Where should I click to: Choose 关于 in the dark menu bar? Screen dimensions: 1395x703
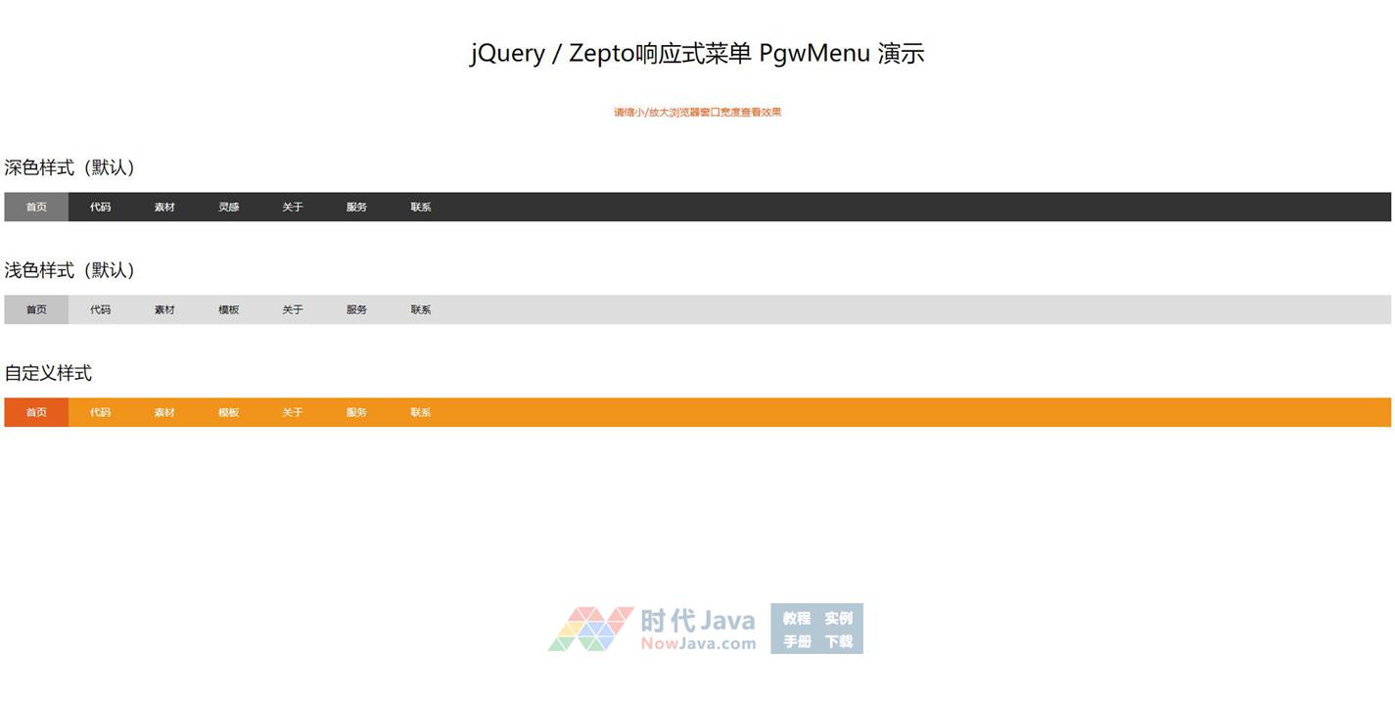293,207
